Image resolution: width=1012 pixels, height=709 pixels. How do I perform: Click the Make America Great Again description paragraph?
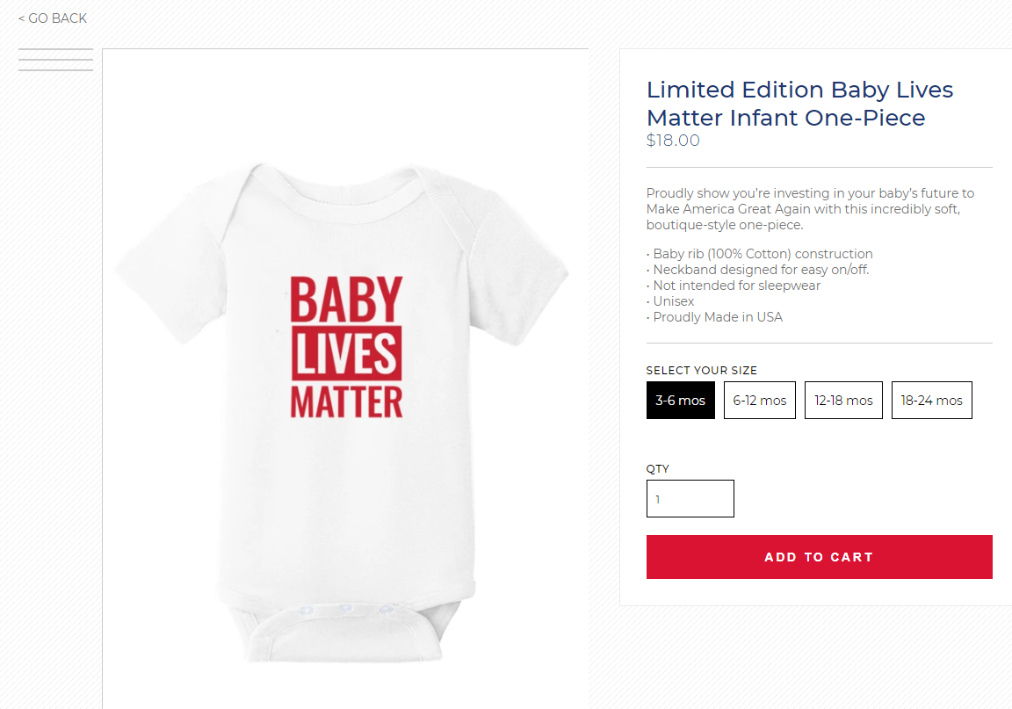(810, 209)
